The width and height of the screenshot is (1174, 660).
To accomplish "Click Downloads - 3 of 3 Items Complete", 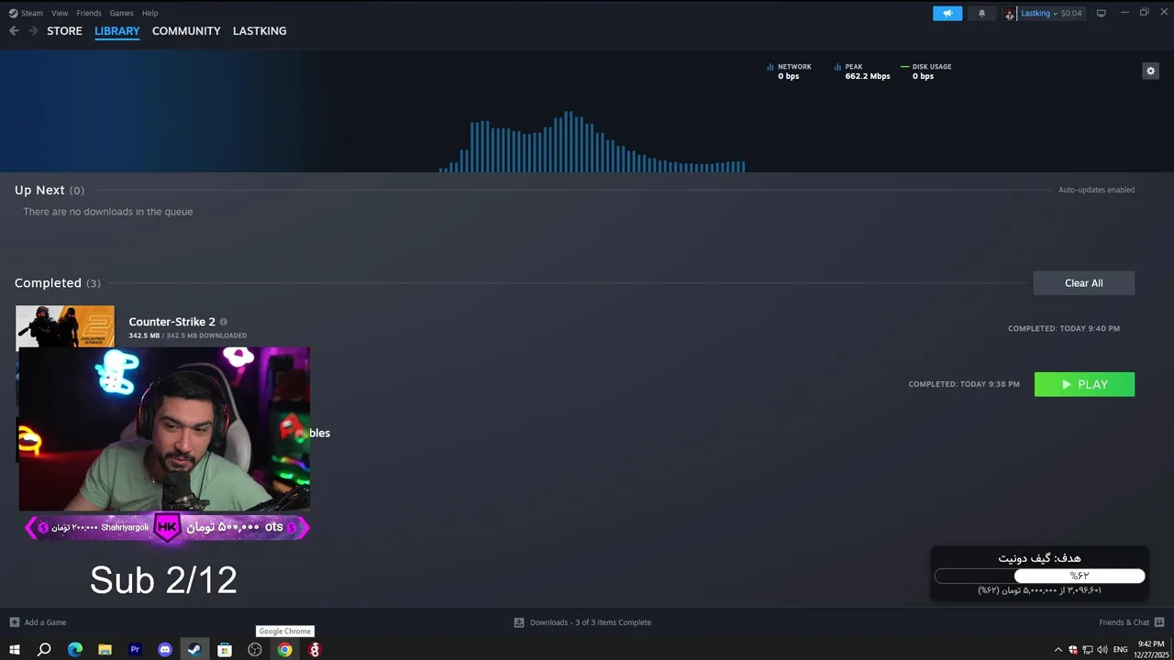I will pos(591,622).
